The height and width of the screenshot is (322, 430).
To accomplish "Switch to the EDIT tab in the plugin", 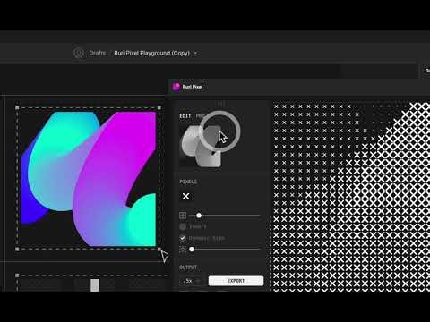I will pos(185,116).
